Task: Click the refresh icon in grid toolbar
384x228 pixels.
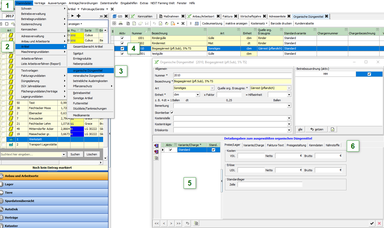Action: click(x=167, y=23)
